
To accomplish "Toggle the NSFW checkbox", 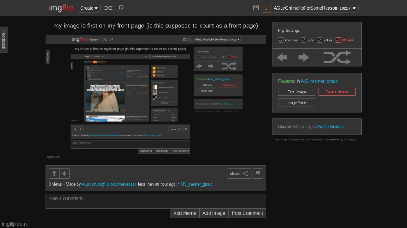I will pos(338,40).
